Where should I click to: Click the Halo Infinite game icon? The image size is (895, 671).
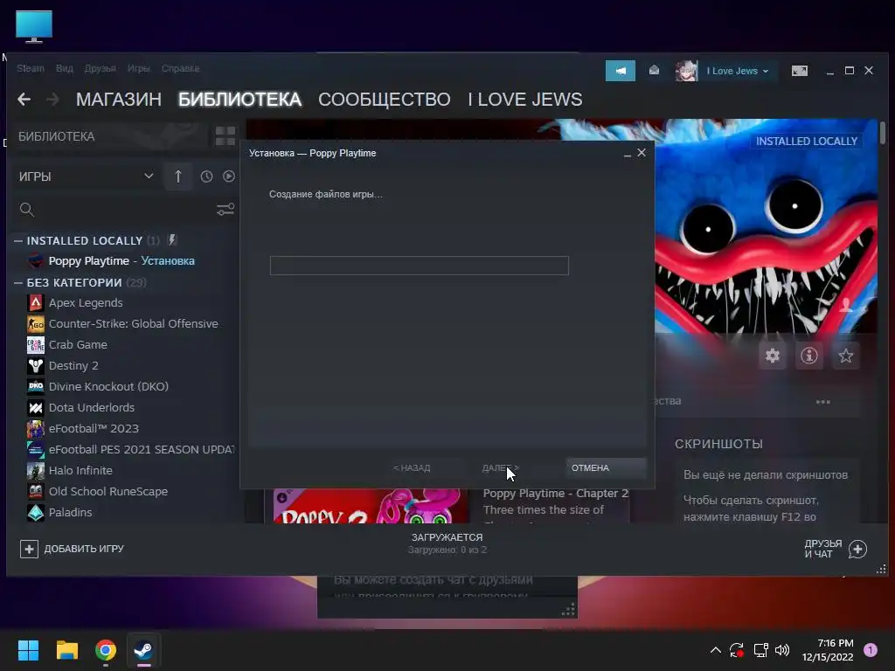(35, 471)
